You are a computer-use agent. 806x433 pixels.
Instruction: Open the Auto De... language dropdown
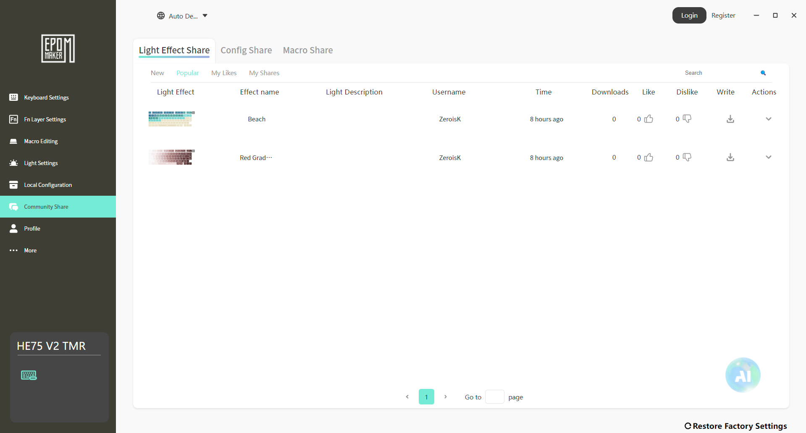pyautogui.click(x=182, y=16)
